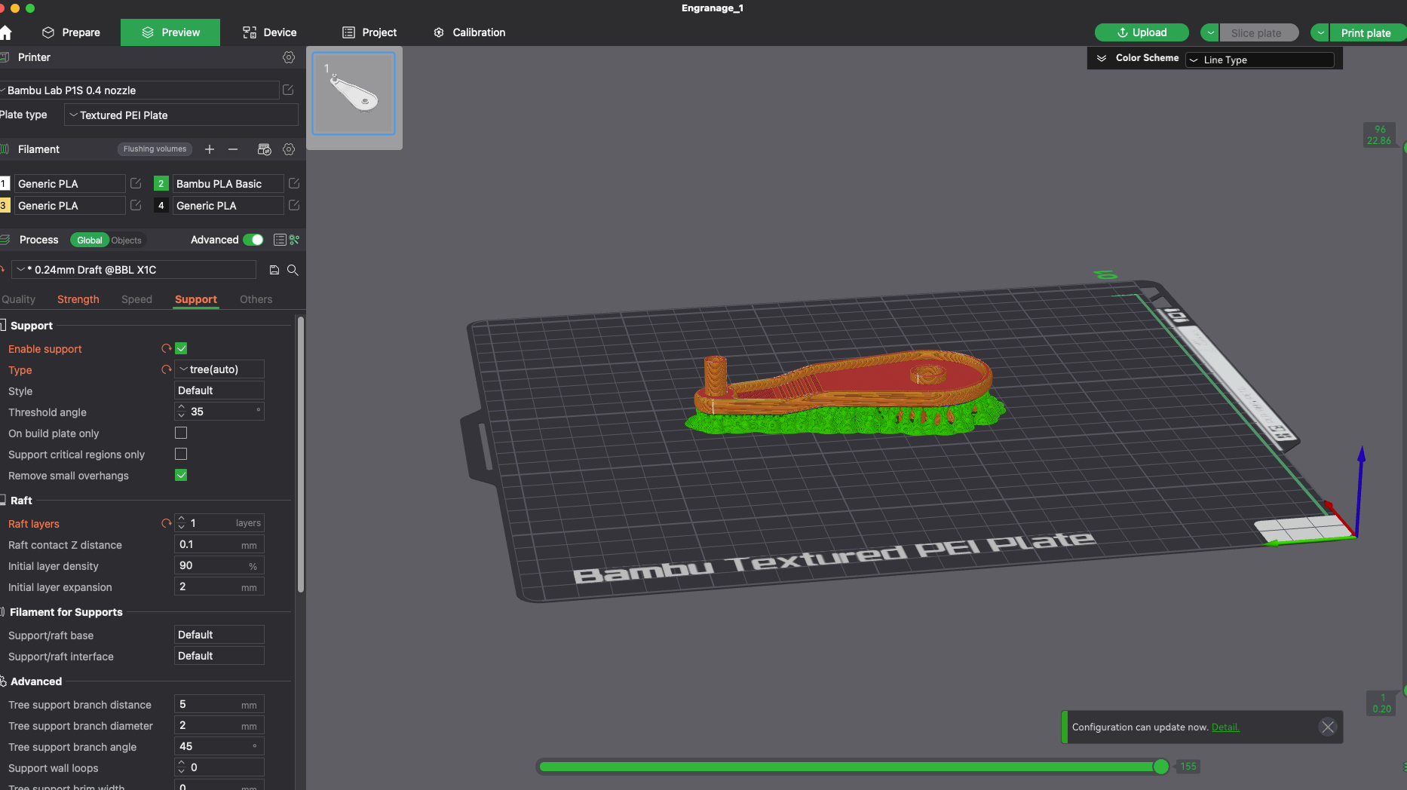Open the Print plate options arrow

coord(1320,32)
